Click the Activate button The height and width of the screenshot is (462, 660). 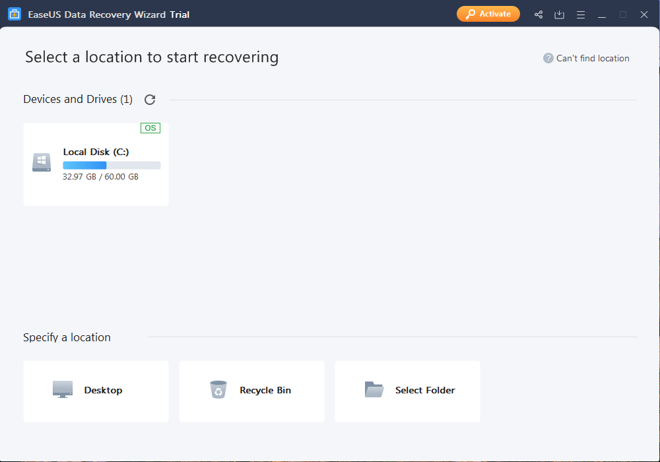point(488,14)
